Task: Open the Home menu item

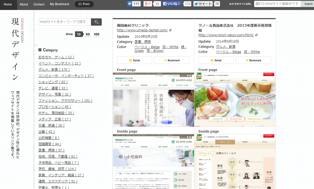Action: [x=8, y=4]
